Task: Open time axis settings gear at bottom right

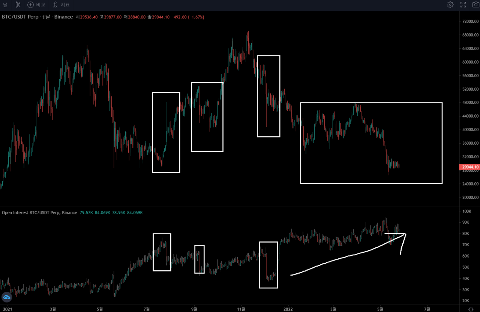Action: [x=471, y=309]
